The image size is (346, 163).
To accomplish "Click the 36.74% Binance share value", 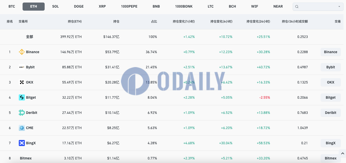I will [x=151, y=52].
